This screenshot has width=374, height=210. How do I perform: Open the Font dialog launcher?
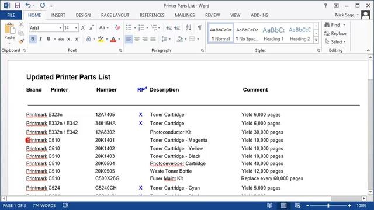pos(120,51)
